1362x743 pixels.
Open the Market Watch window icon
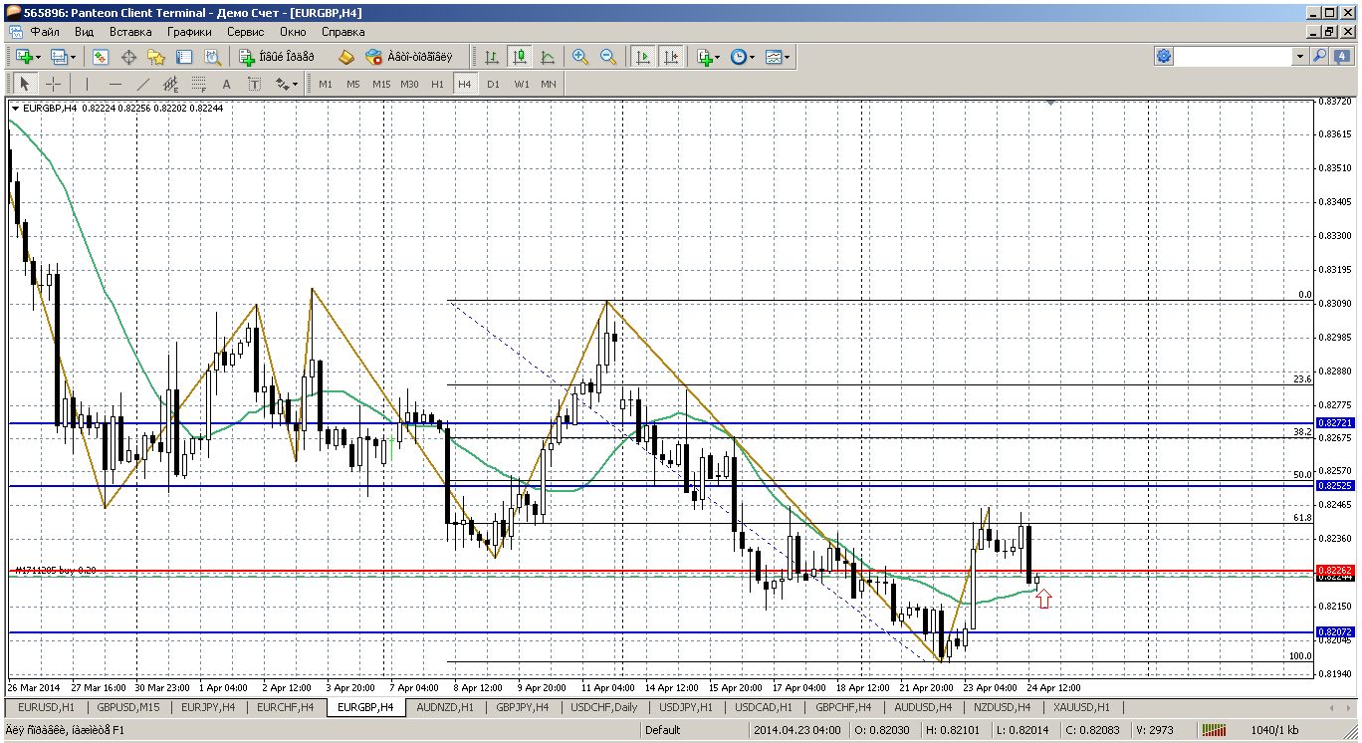[x=101, y=57]
